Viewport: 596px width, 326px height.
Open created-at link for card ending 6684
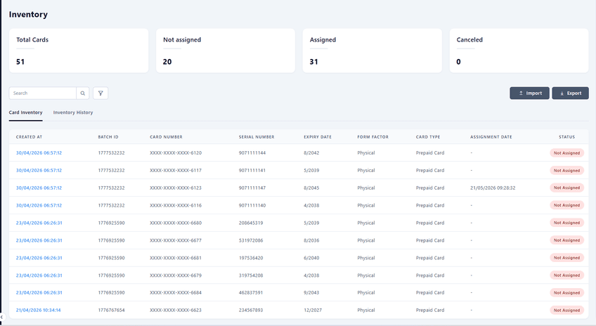[x=39, y=292]
